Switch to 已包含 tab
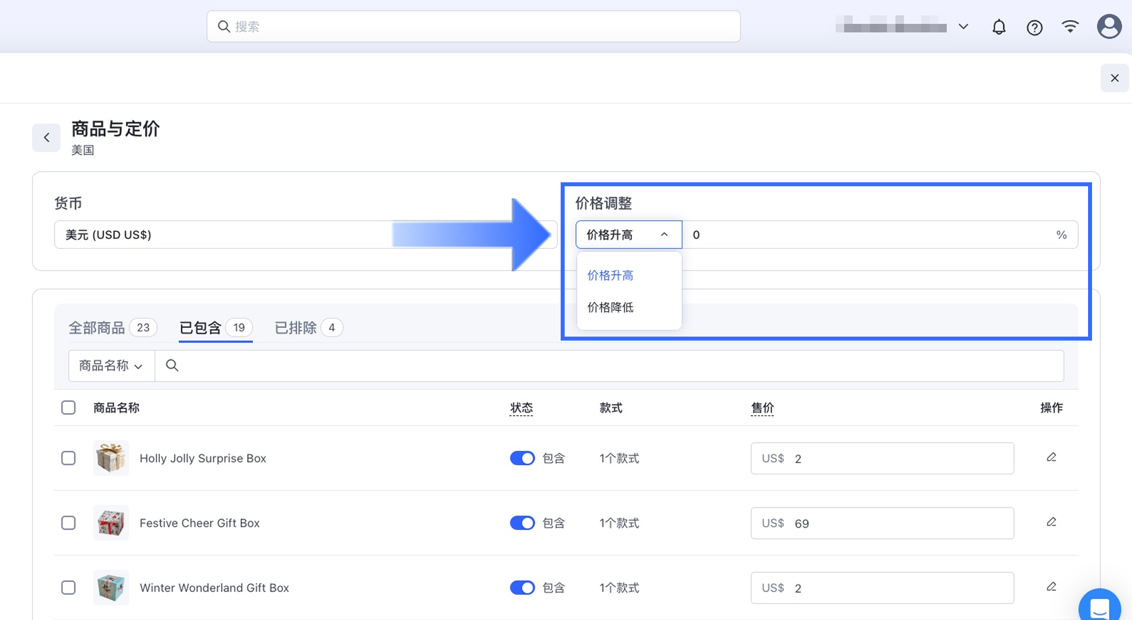Image resolution: width=1132 pixels, height=620 pixels. click(216, 327)
